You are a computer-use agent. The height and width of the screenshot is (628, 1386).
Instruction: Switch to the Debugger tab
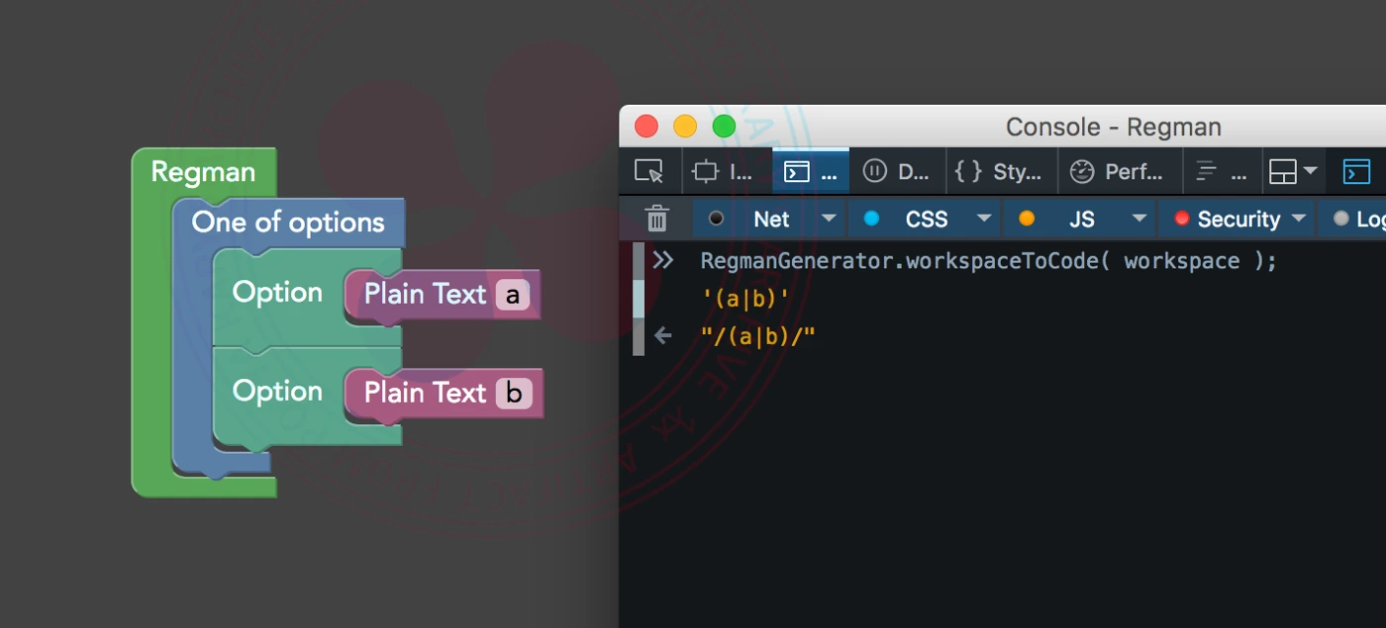pyautogui.click(x=895, y=172)
